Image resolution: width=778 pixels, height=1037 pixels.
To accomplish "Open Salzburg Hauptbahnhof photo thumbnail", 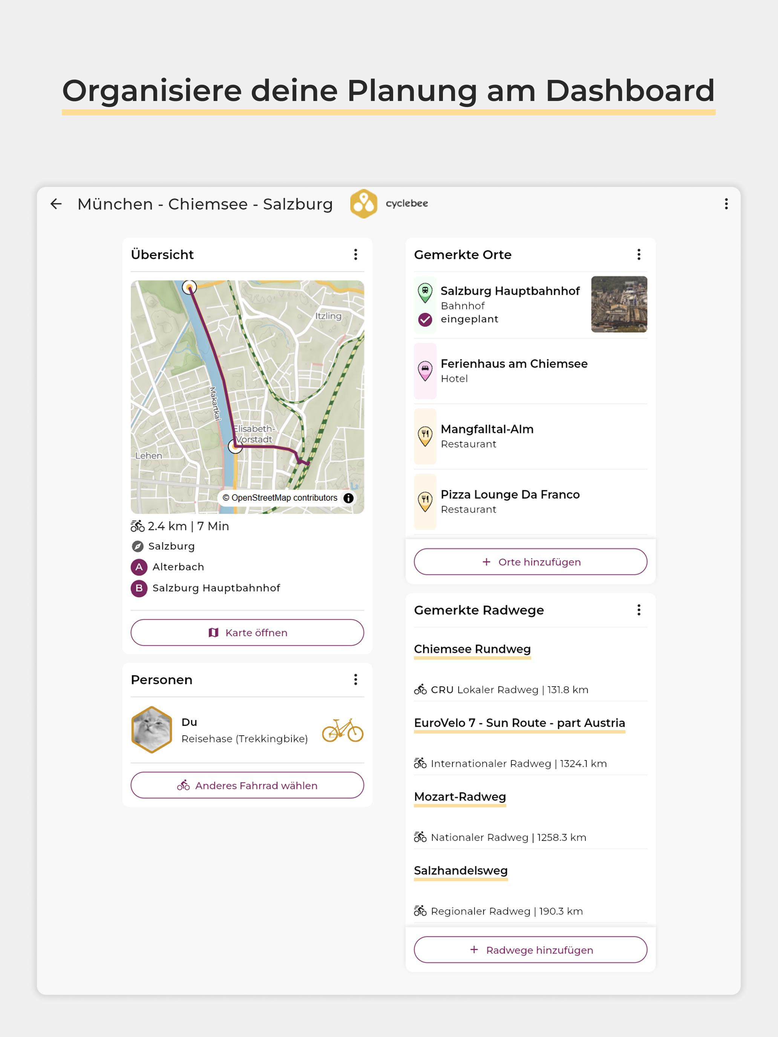I will click(619, 304).
